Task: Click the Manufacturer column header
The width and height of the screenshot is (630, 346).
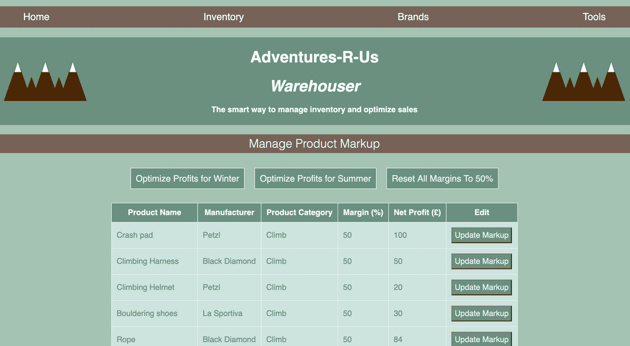Action: coord(229,213)
